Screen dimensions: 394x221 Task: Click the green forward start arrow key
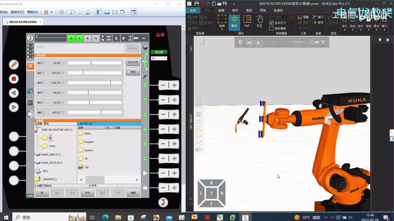coord(14,107)
